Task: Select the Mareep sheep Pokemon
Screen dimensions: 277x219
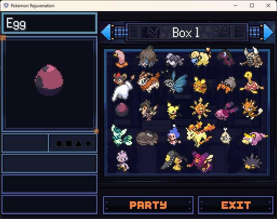Action: coord(200,57)
